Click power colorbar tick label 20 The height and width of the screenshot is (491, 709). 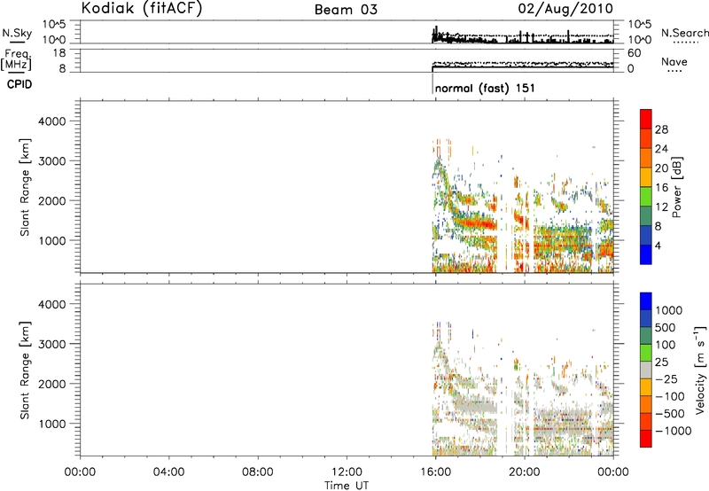[x=661, y=168]
